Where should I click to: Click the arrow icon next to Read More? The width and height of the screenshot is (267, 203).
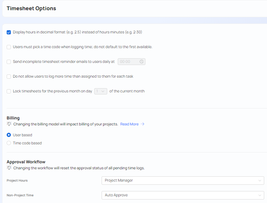click(x=143, y=124)
